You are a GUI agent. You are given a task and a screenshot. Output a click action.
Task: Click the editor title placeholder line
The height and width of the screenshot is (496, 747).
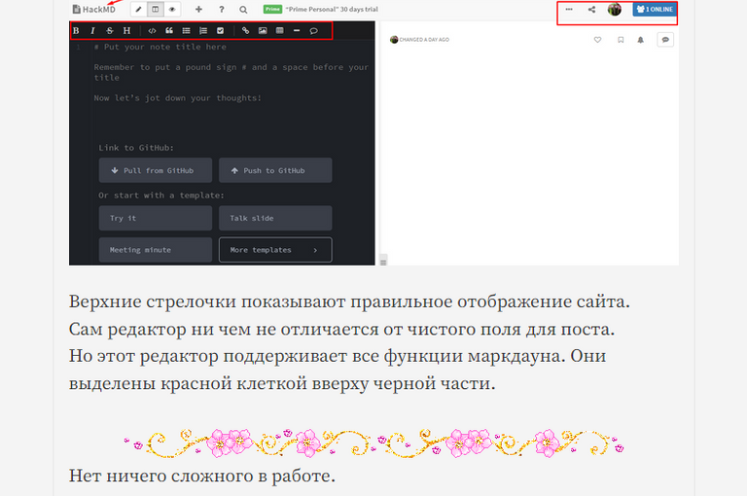point(160,47)
